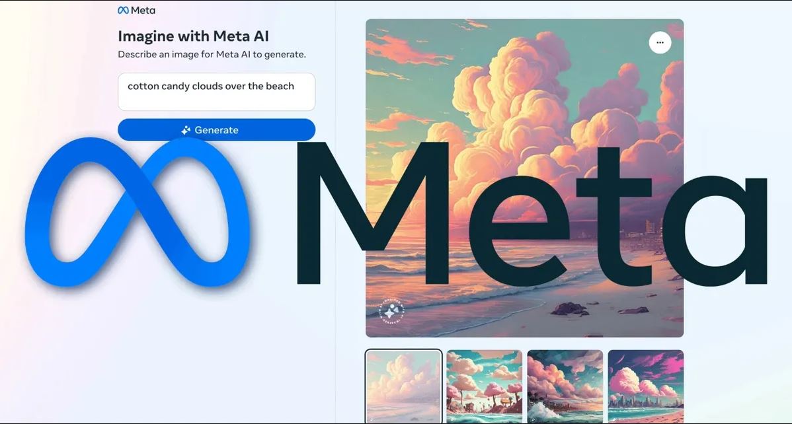
Task: Select the thumbnail with pink trees and huts
Action: click(485, 386)
